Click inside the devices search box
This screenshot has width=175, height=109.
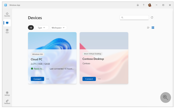coord(134,18)
